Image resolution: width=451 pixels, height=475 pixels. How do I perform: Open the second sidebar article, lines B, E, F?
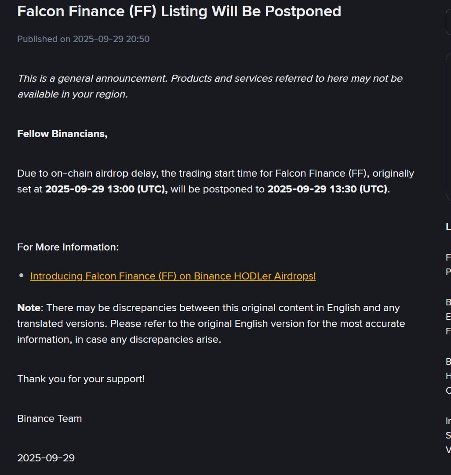coord(448,316)
